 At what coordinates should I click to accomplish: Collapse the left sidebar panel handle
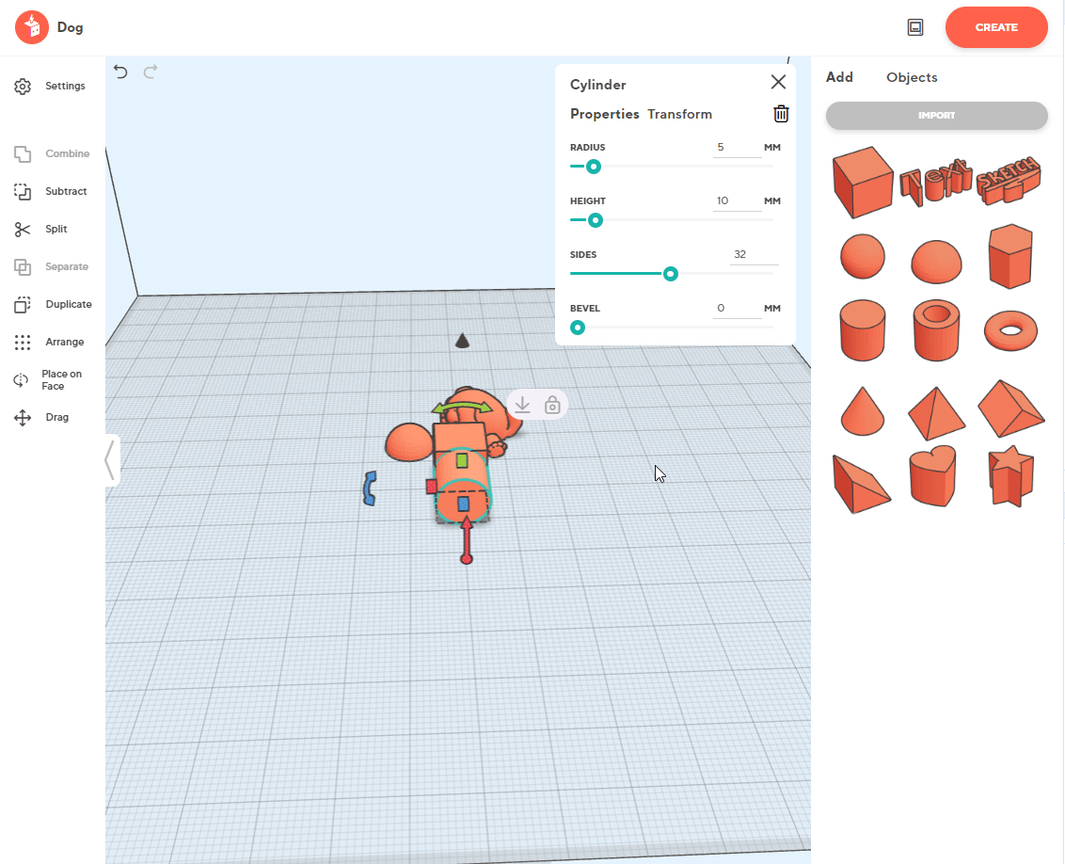111,460
